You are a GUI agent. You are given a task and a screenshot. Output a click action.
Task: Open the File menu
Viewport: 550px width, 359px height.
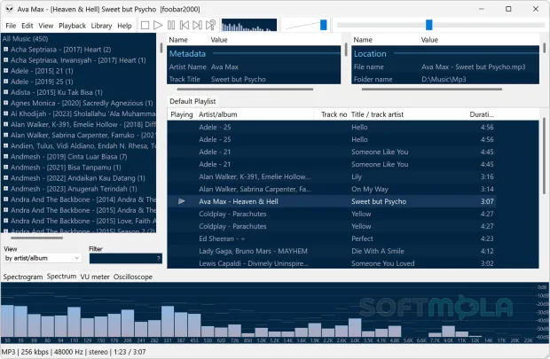(x=11, y=26)
